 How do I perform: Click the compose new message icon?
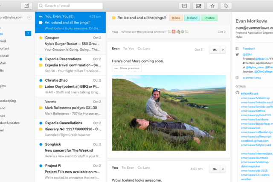[26, 6]
